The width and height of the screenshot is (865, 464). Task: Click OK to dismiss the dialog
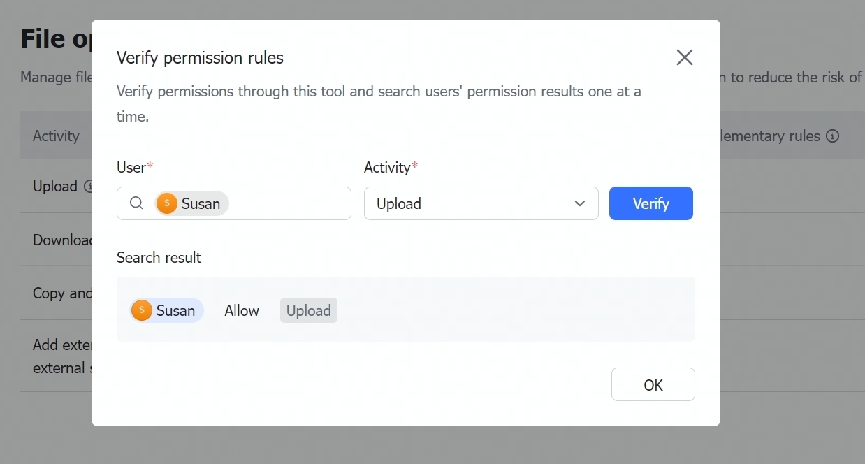tap(653, 384)
